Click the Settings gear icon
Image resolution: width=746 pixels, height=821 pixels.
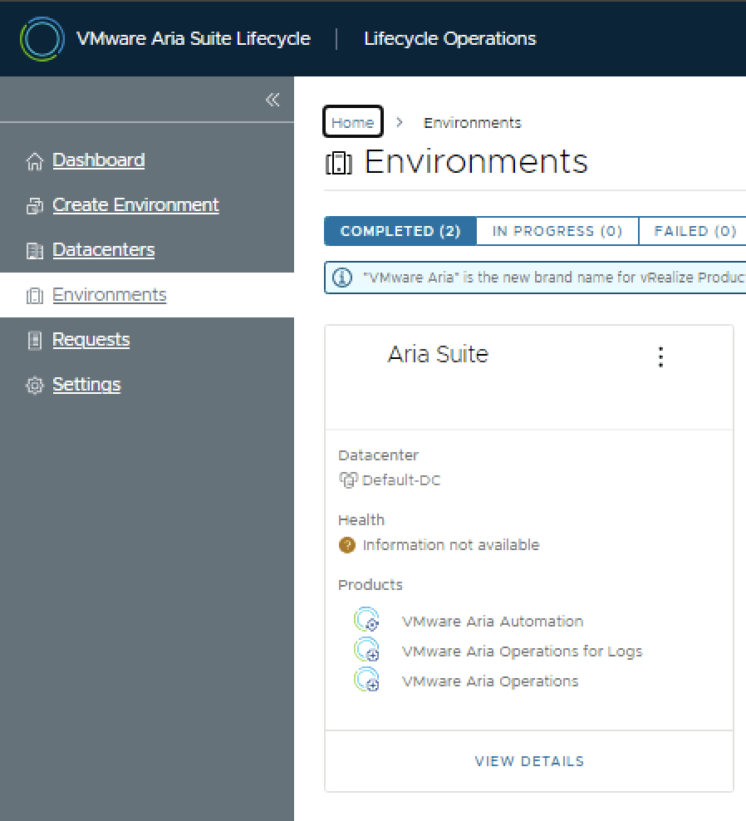34,386
